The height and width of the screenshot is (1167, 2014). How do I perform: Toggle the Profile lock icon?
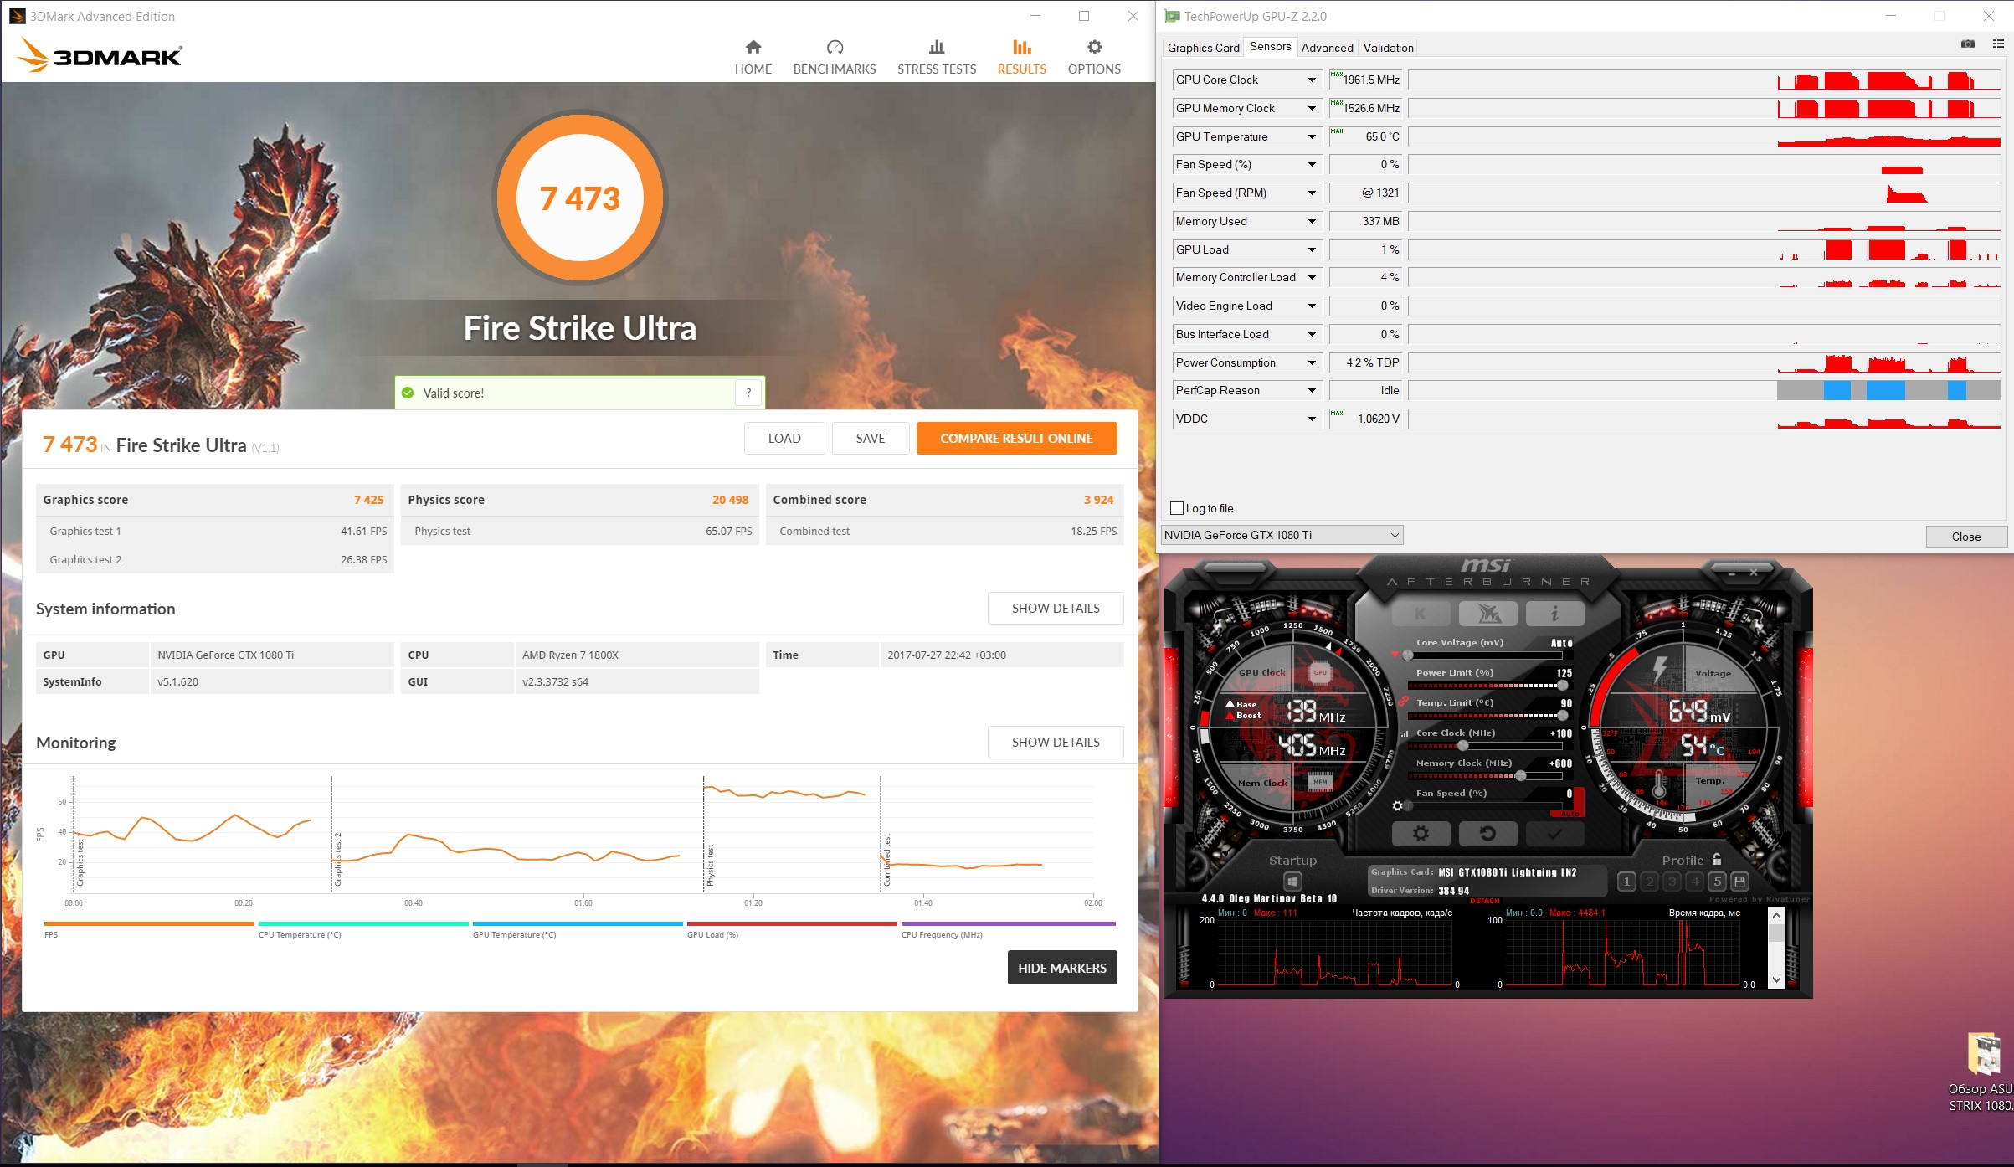(x=1717, y=860)
